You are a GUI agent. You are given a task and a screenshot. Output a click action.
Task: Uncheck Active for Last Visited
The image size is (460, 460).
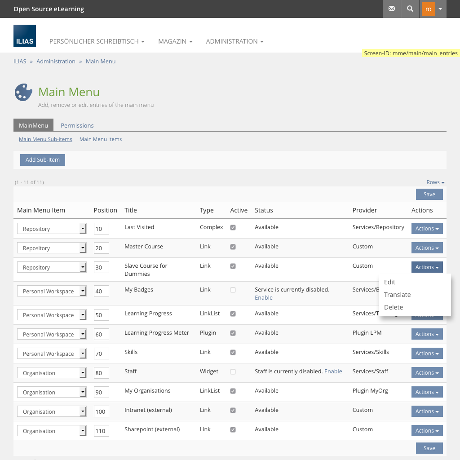[x=233, y=228]
